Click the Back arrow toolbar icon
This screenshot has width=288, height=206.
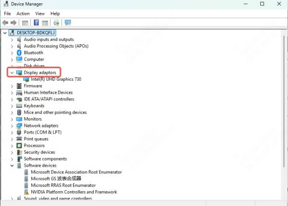coord(5,23)
